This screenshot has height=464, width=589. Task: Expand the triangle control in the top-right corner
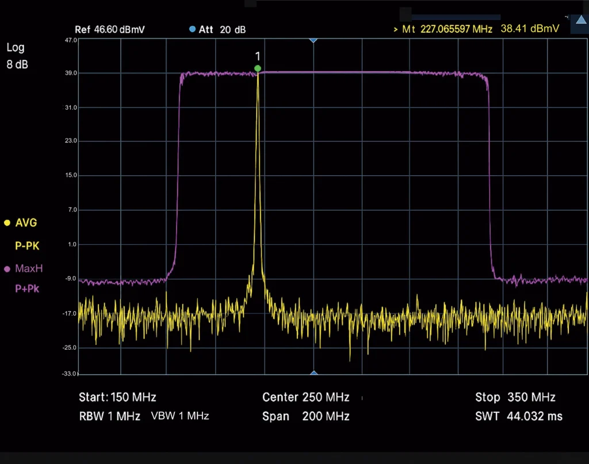[x=580, y=20]
